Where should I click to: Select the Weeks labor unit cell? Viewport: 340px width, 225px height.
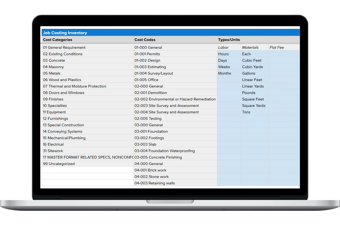229,67
